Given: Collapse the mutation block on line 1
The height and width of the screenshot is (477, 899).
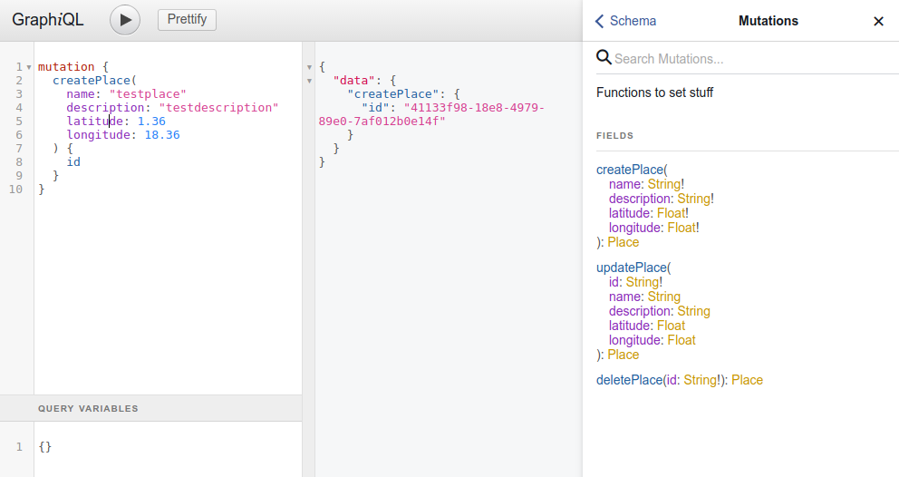Looking at the screenshot, I should click(x=29, y=67).
